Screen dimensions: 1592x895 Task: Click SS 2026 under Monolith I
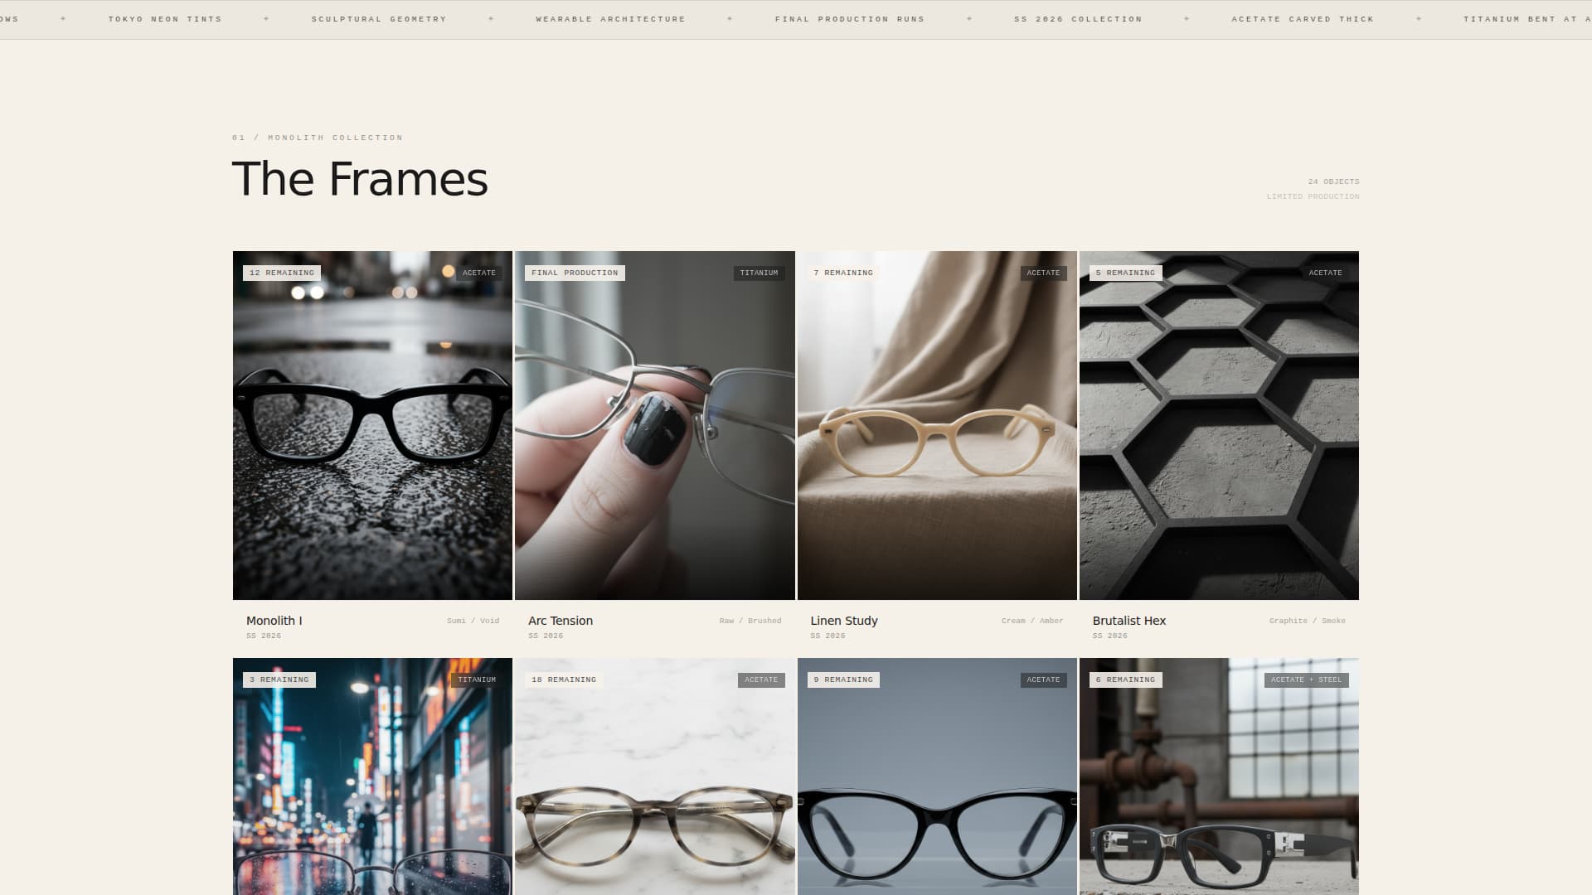coord(264,636)
